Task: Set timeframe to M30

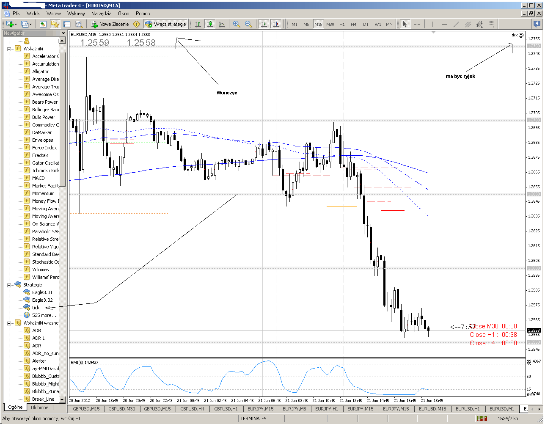Action: (330, 24)
